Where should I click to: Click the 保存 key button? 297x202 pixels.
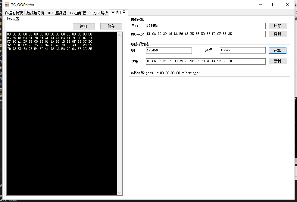pos(111,26)
